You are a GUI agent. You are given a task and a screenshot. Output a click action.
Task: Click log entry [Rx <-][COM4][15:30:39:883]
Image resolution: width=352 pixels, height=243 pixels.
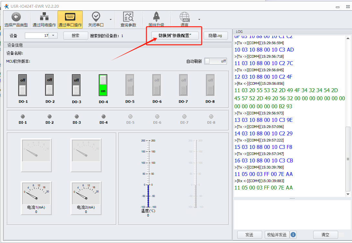[x=259, y=181]
